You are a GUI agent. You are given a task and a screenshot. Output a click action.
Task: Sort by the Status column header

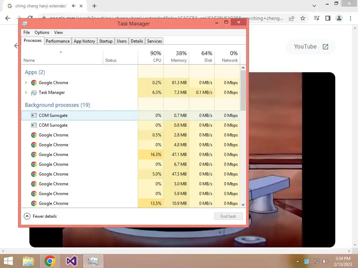pos(120,57)
